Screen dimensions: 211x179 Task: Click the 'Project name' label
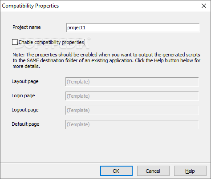coord(27,27)
